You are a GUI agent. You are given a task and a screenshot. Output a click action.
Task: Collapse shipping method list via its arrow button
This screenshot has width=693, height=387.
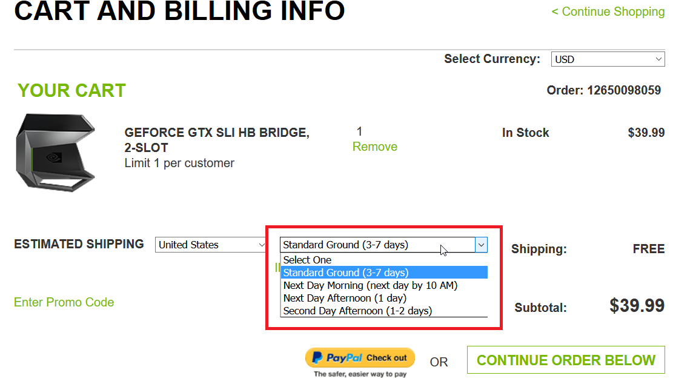(x=481, y=245)
